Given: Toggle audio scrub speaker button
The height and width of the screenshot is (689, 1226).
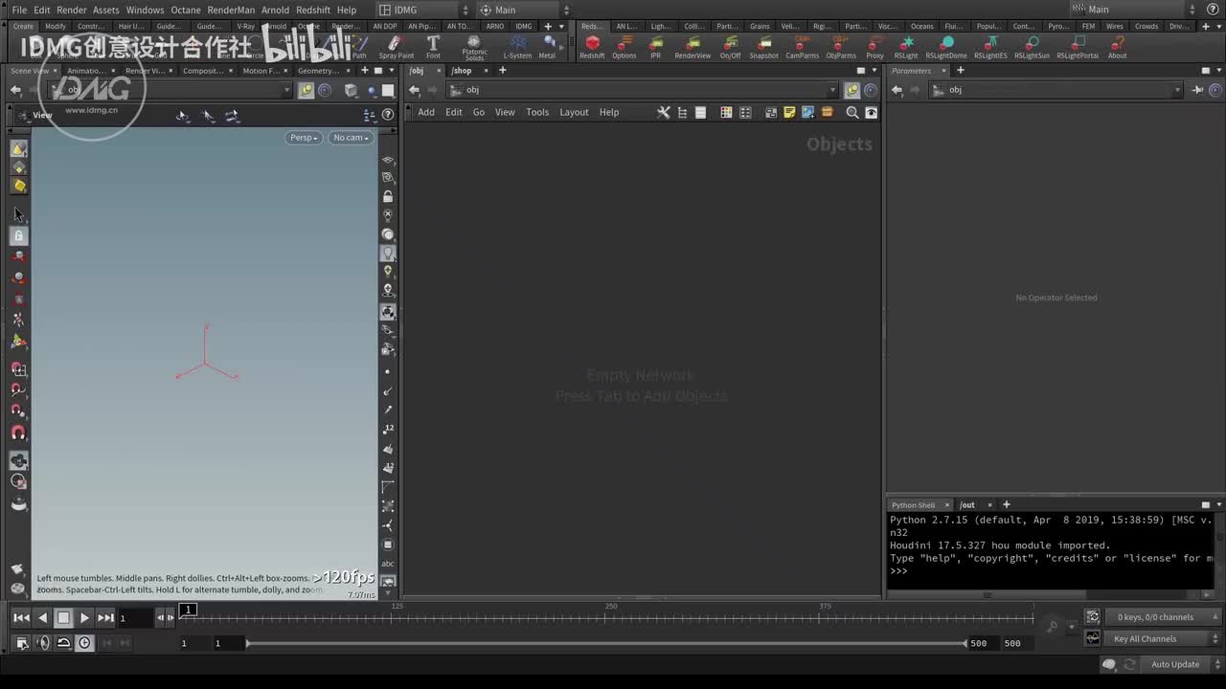Looking at the screenshot, I should coord(43,643).
